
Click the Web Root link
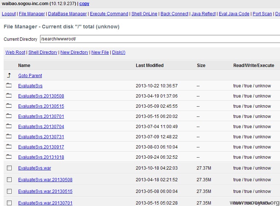(15, 52)
